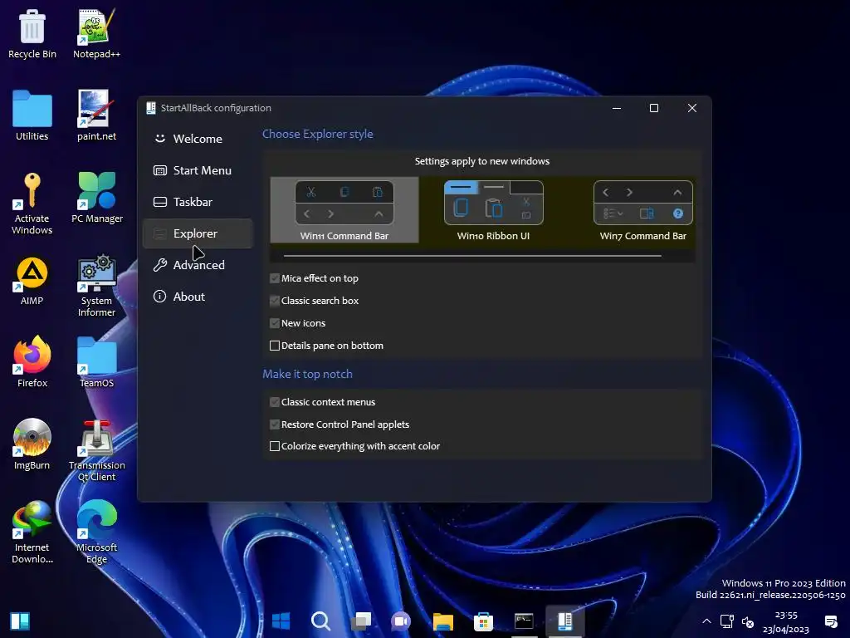The image size is (850, 638).
Task: Launch paint.net from the desktop
Action: [96, 115]
